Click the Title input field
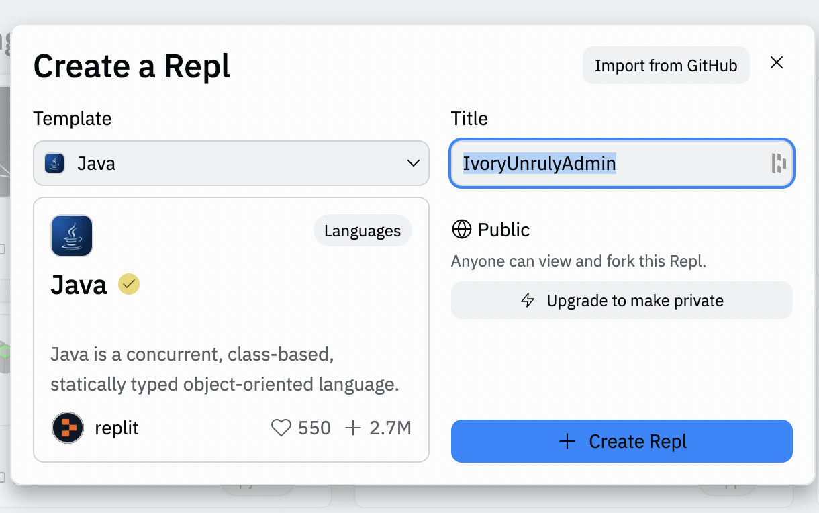Viewport: 819px width, 513px height. [x=622, y=163]
